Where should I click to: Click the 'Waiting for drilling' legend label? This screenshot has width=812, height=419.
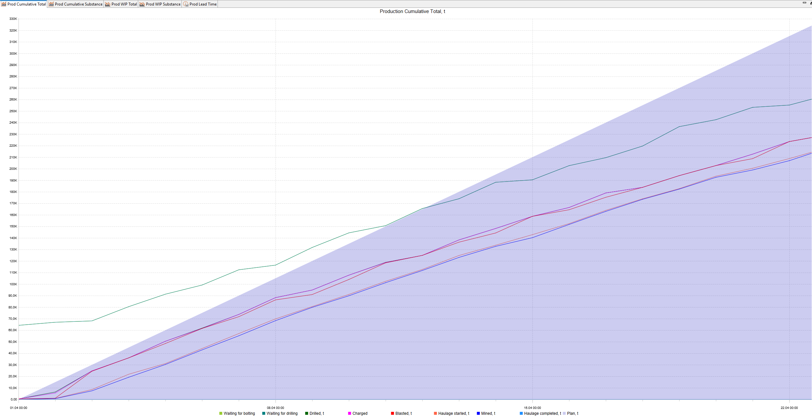[282, 413]
